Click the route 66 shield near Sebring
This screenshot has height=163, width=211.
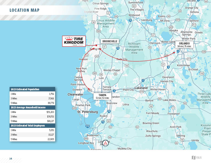(176, 143)
